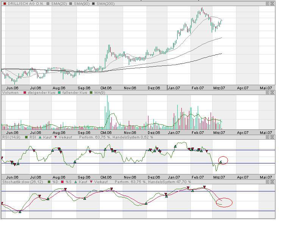
Task: Click the %D label in Stochastik legend
Action: 55,182
